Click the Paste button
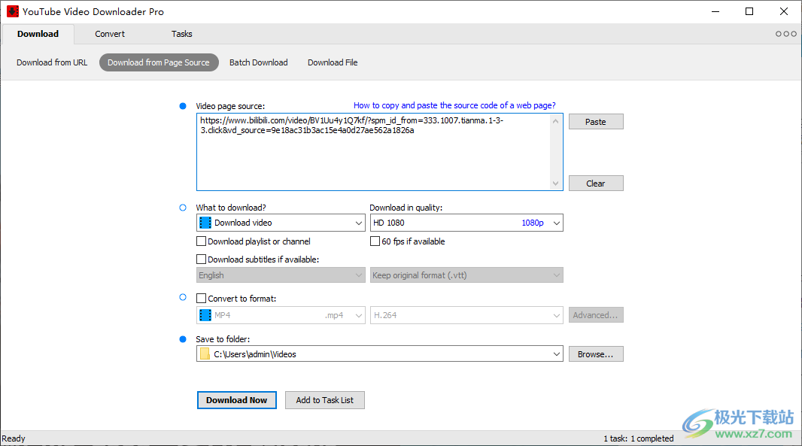This screenshot has width=802, height=446. 596,122
